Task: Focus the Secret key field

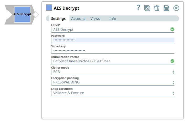Action: tap(113, 51)
